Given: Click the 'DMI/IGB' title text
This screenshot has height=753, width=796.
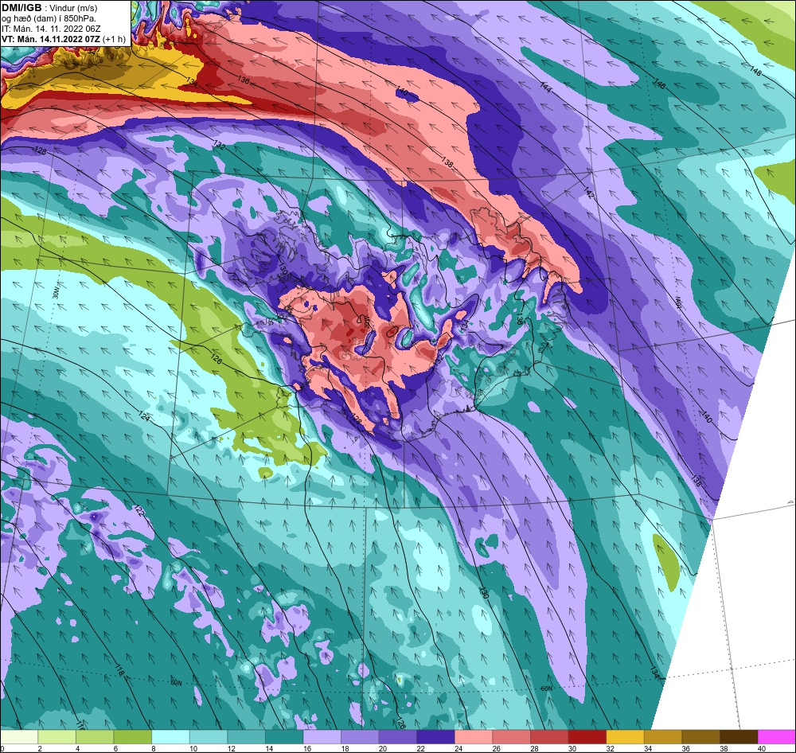Looking at the screenshot, I should 21,8.
